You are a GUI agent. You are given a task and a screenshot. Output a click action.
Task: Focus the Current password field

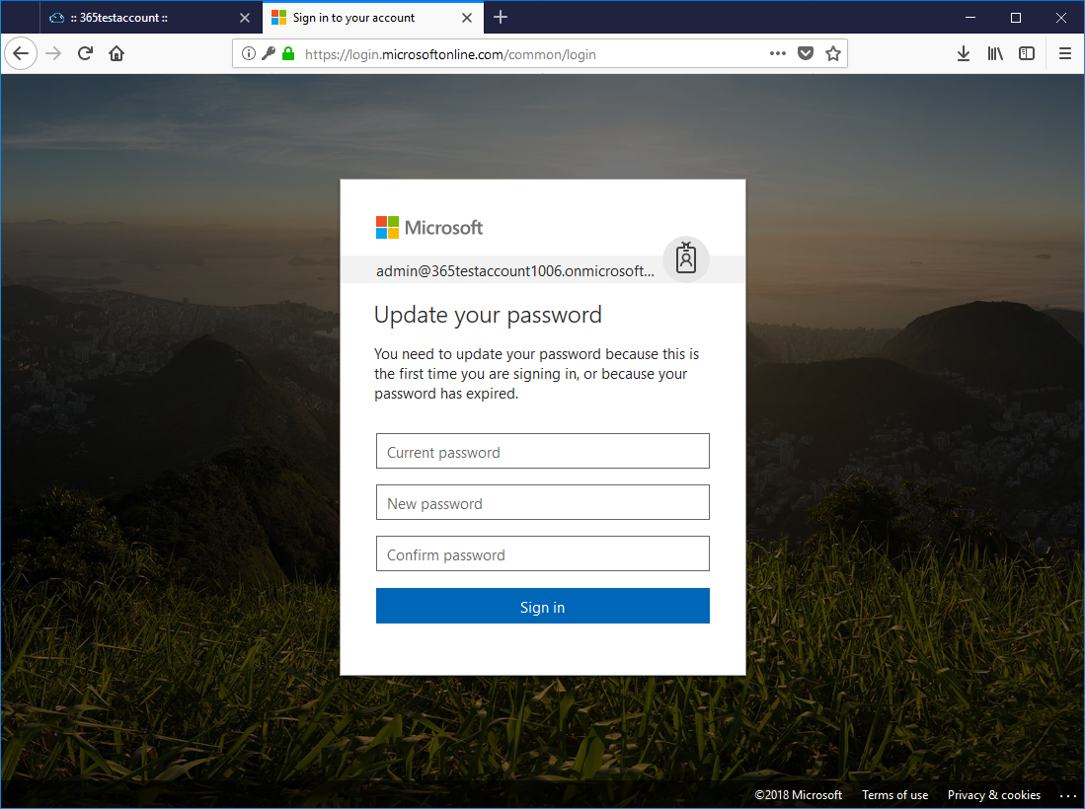(x=542, y=452)
